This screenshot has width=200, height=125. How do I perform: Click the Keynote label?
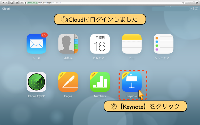pyautogui.click(x=132, y=96)
